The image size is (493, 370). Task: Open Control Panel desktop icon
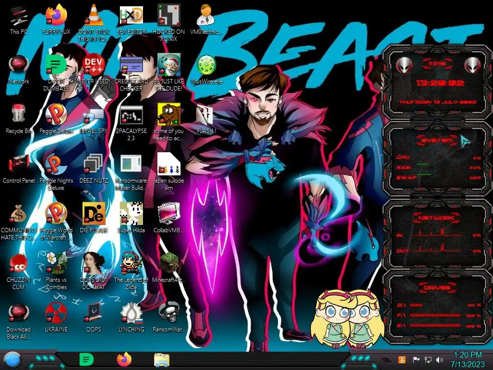coord(19,169)
